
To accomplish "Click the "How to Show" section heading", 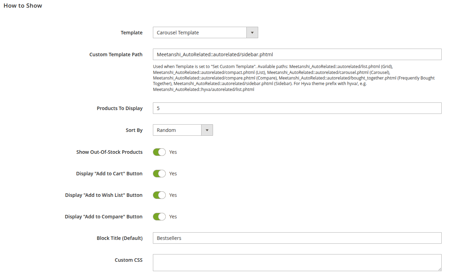I will [23, 6].
